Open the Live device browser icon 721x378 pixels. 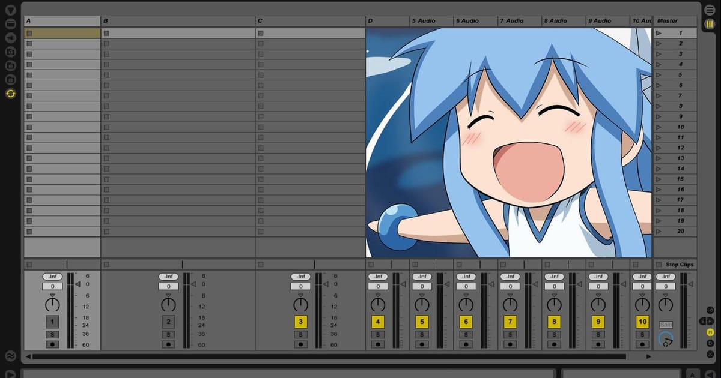click(10, 23)
